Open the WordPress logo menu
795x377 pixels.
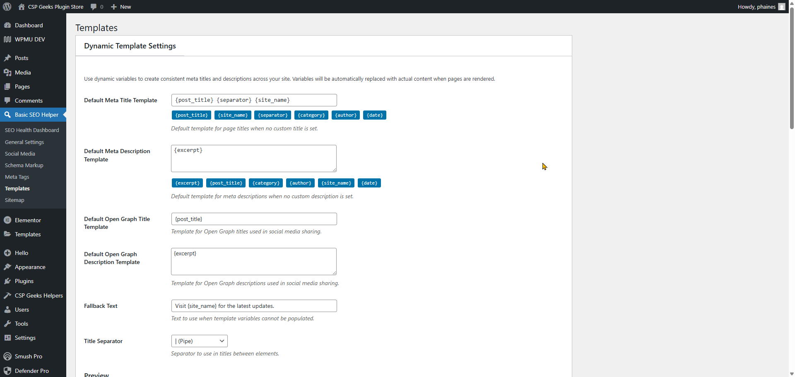[7, 7]
